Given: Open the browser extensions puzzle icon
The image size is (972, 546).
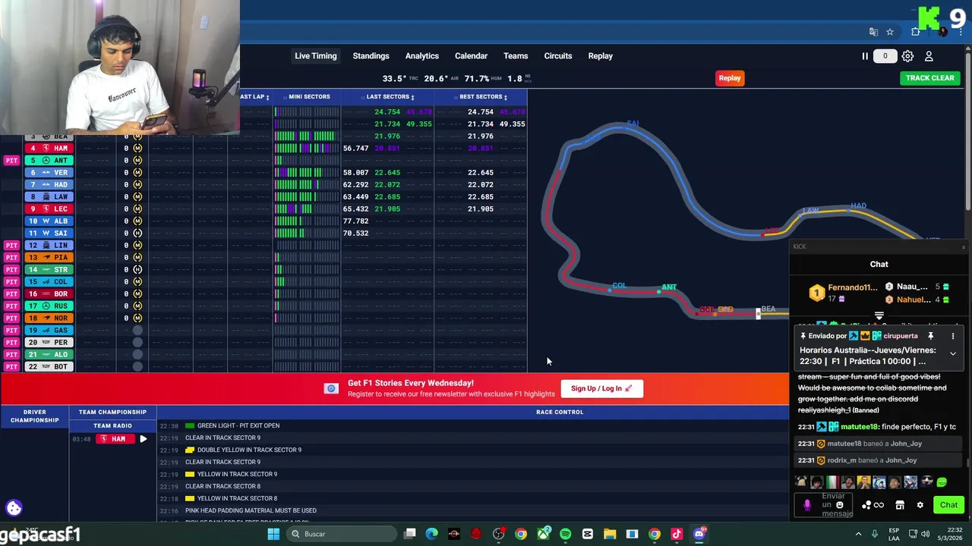Looking at the screenshot, I should pyautogui.click(x=916, y=32).
